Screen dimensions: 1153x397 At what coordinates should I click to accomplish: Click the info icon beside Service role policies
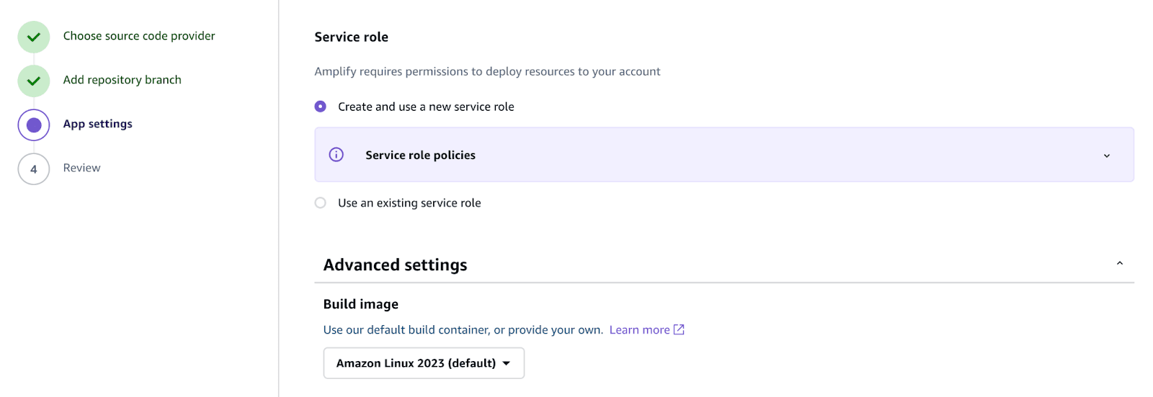coord(336,155)
